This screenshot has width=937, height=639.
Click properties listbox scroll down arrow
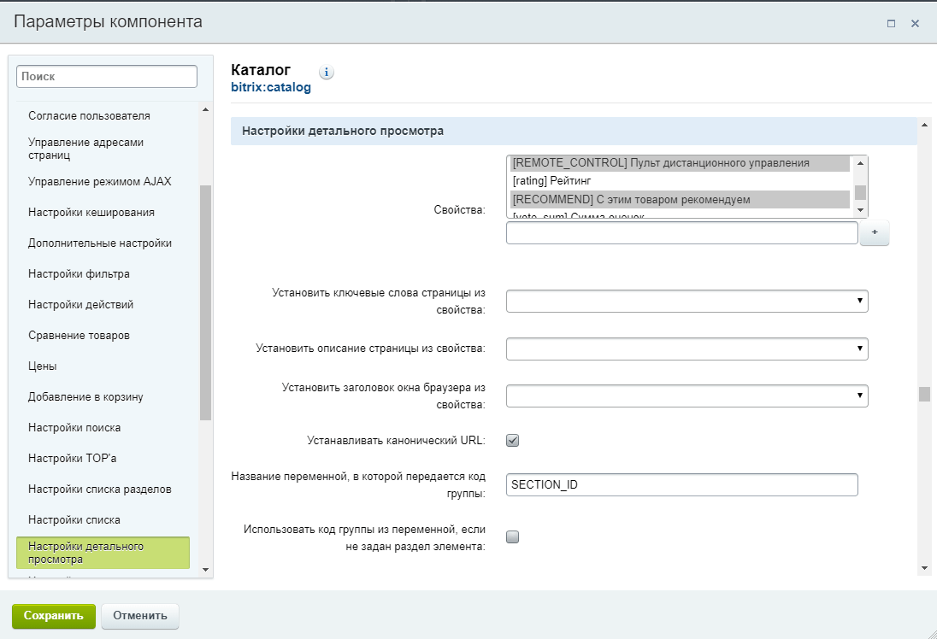(861, 210)
